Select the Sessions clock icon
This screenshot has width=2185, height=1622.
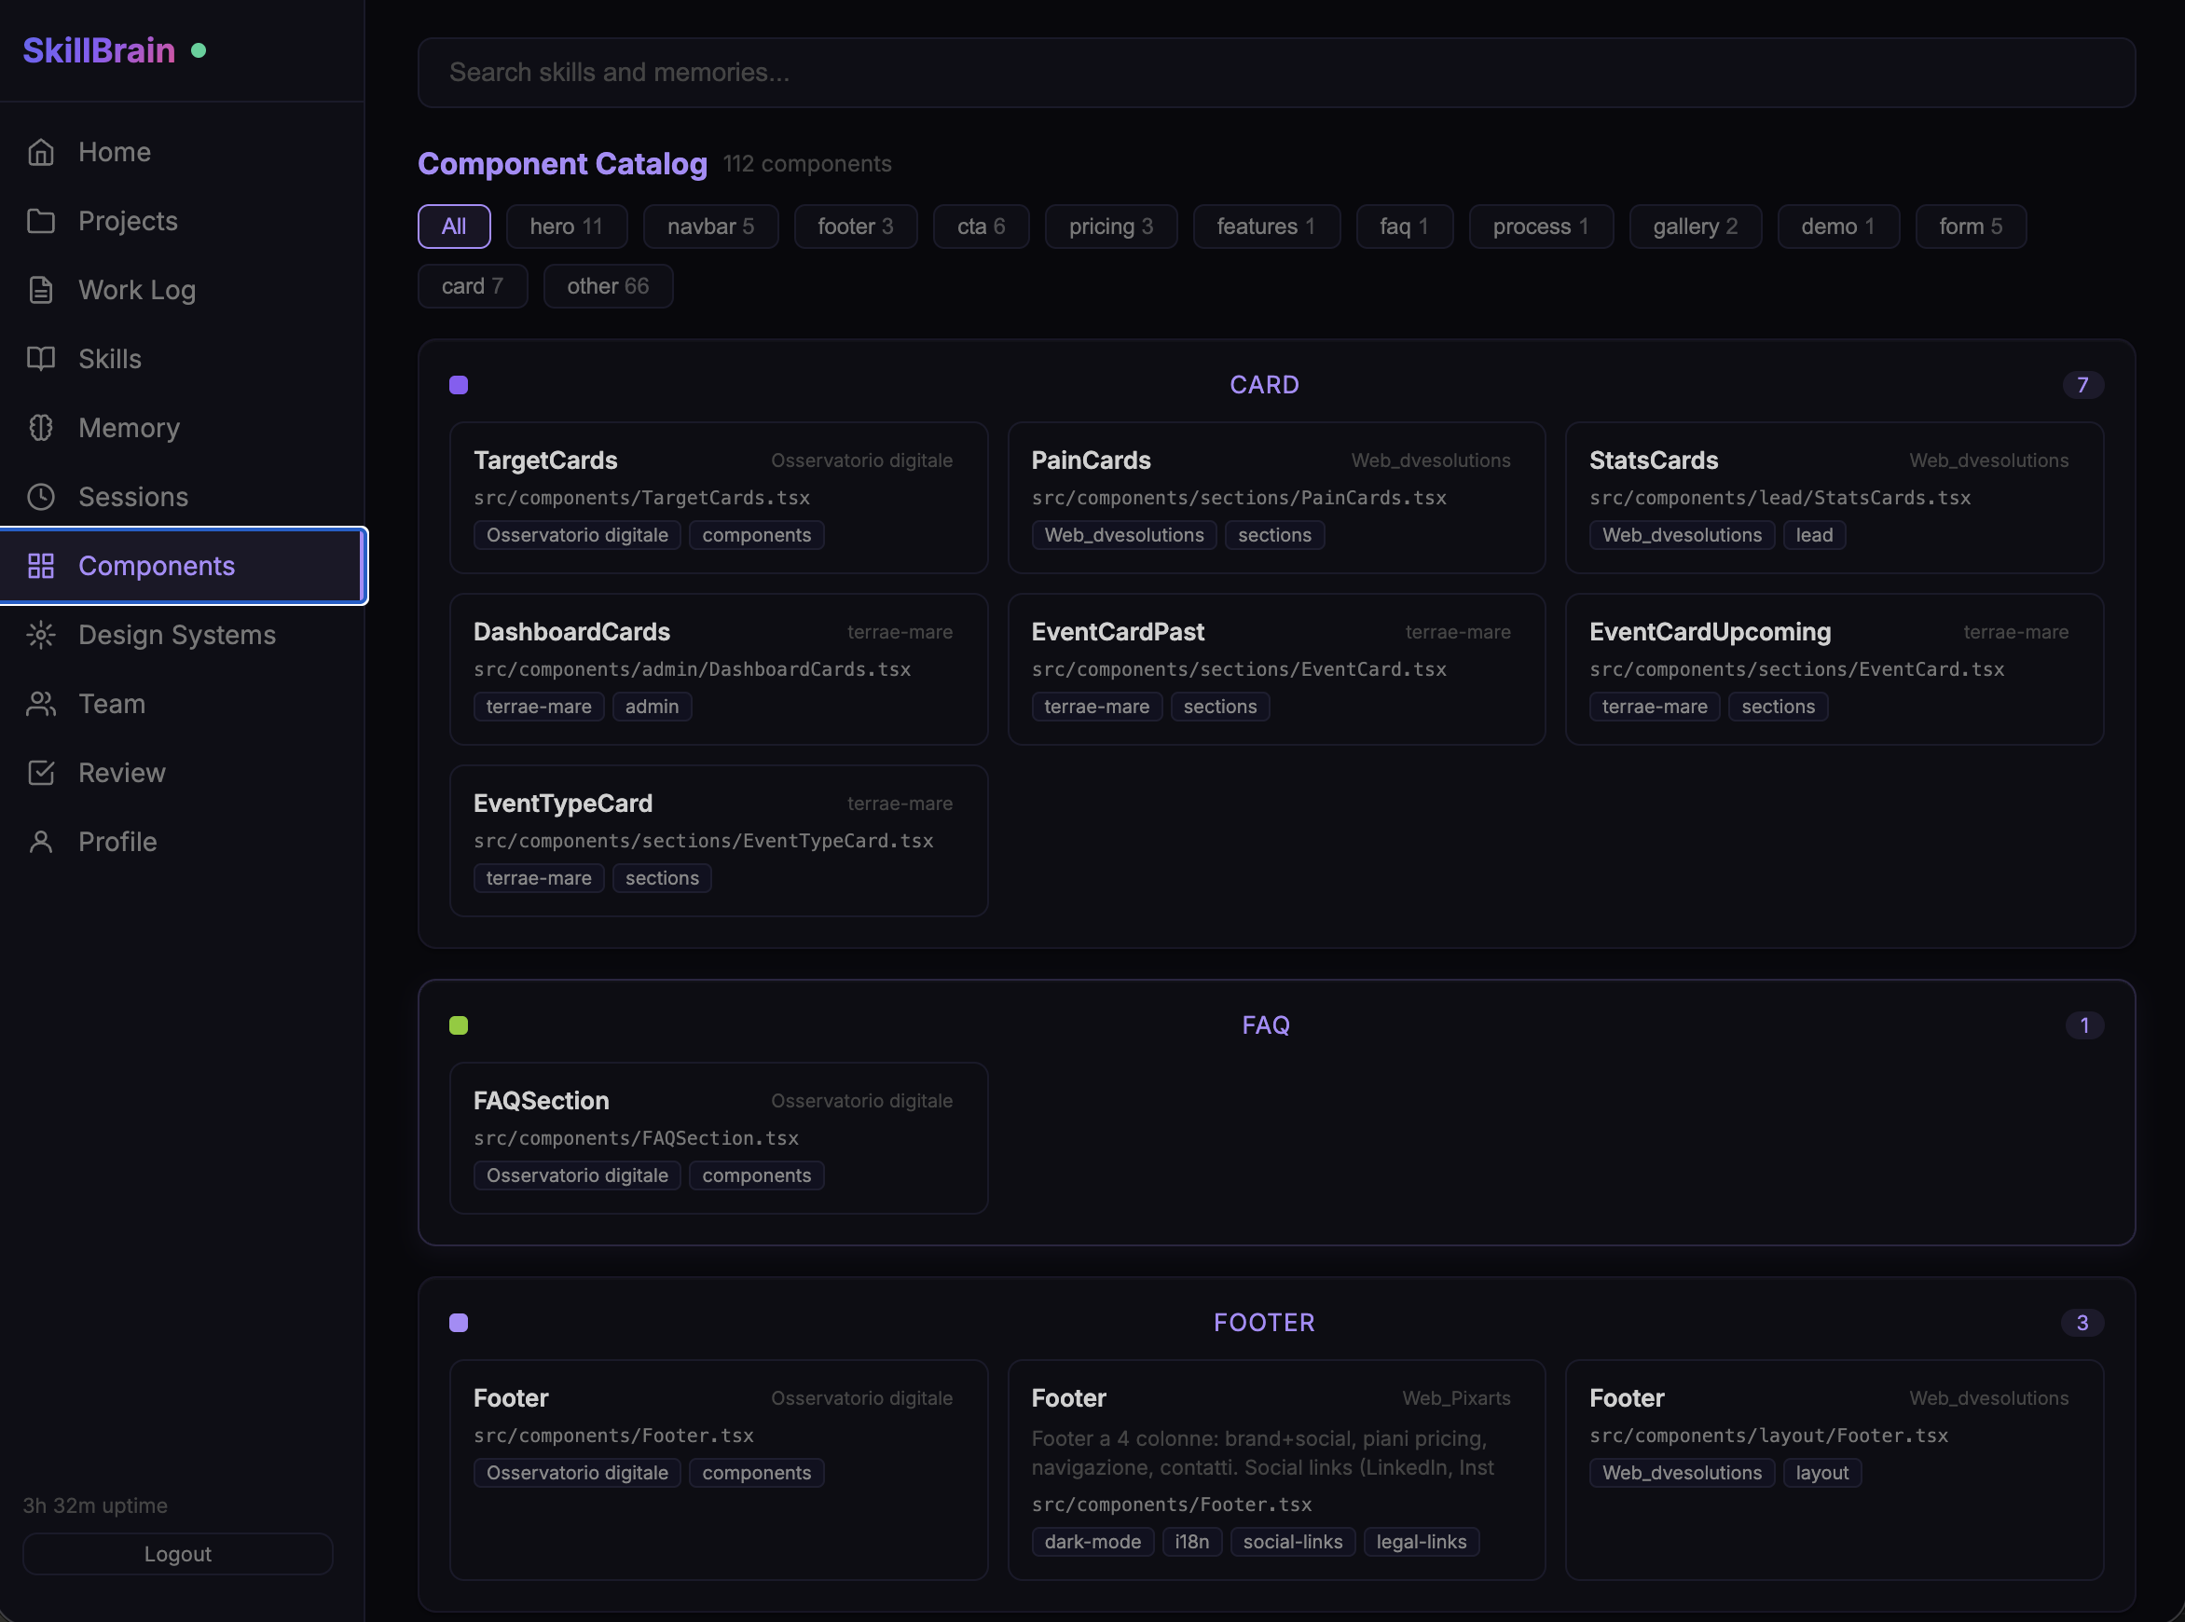coord(41,497)
